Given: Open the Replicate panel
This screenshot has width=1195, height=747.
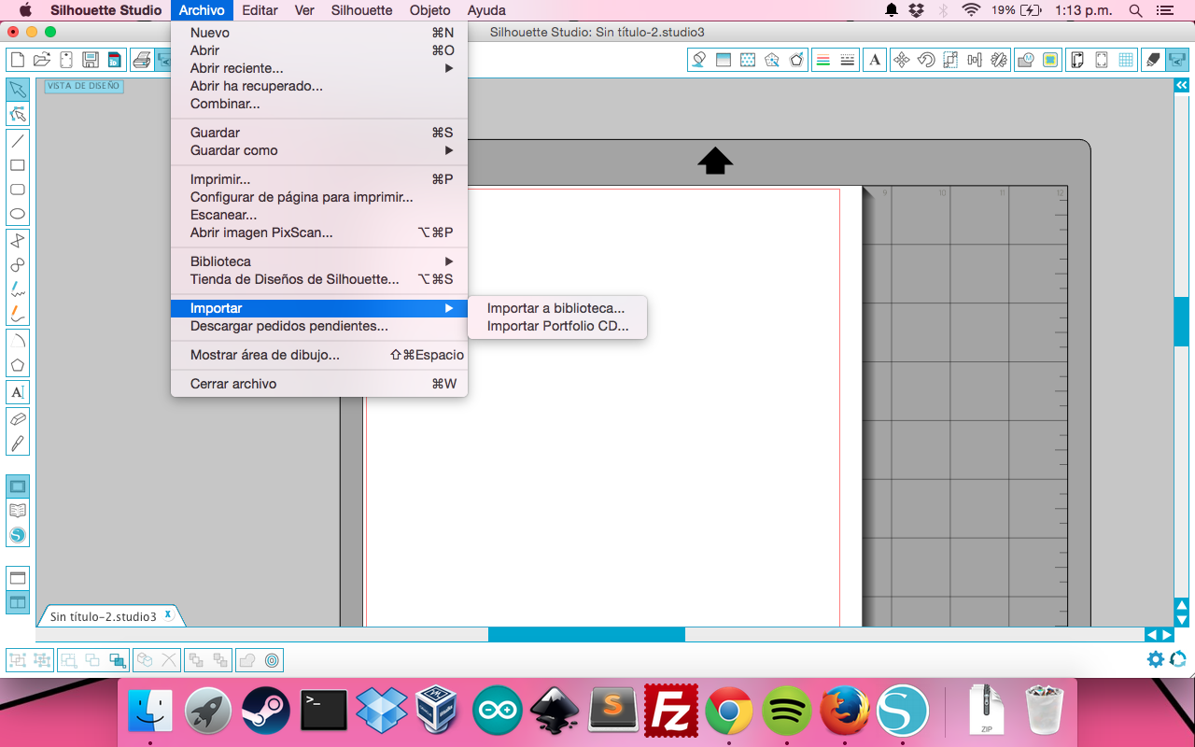Looking at the screenshot, I should (x=999, y=60).
